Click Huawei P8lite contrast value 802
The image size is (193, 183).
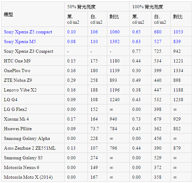(x=177, y=129)
